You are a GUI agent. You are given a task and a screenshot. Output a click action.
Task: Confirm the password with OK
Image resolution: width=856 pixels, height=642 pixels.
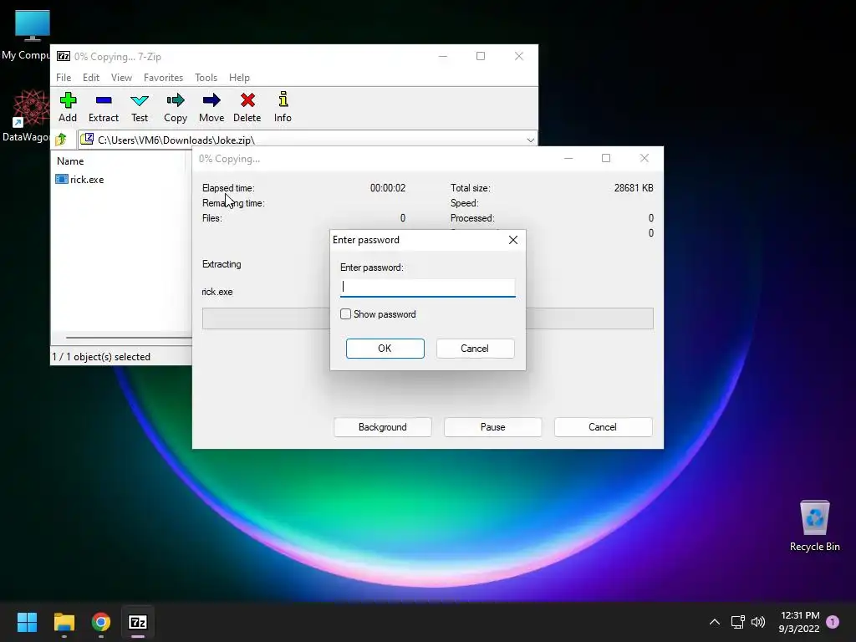point(385,349)
